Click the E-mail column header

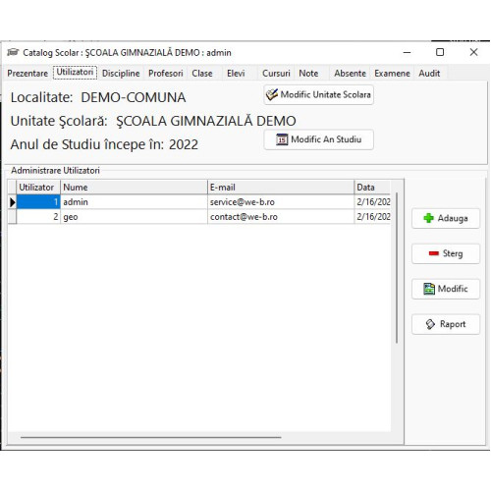(x=281, y=188)
